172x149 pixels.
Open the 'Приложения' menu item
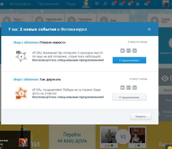48,4
